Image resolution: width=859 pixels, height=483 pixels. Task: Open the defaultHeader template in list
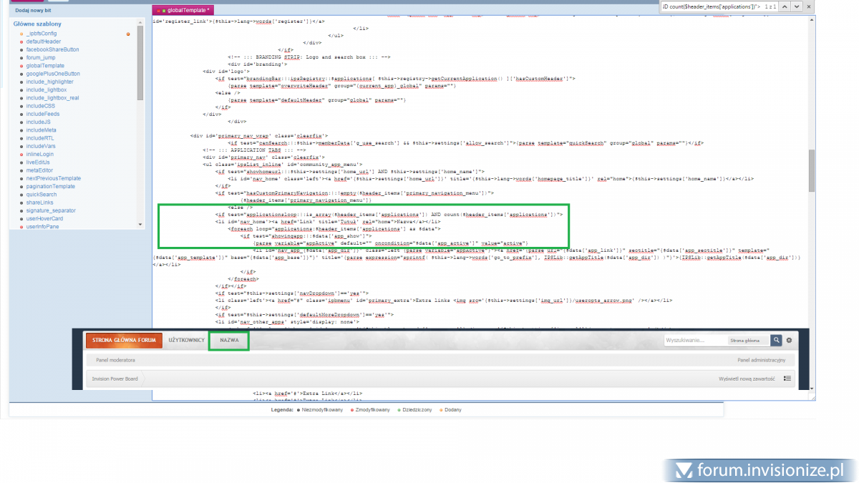[x=44, y=42]
